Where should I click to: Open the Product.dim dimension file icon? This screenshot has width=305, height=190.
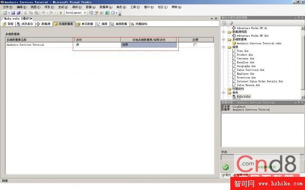[x=234, y=55]
